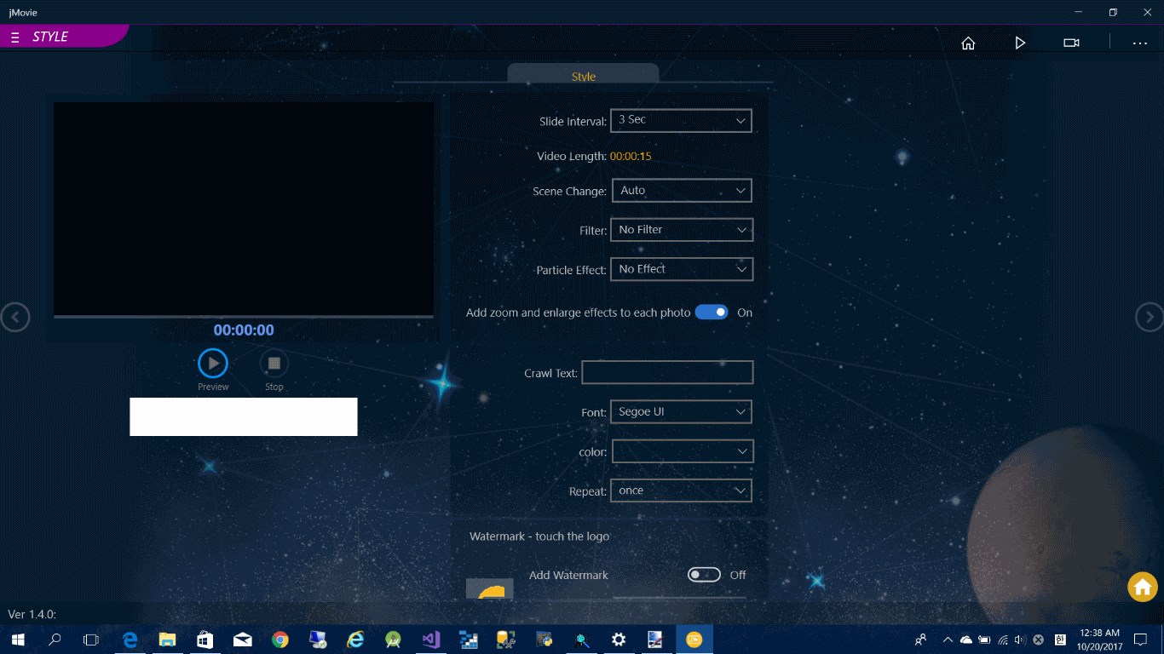Open Mail app from taskbar
The image size is (1164, 654).
coord(243,640)
